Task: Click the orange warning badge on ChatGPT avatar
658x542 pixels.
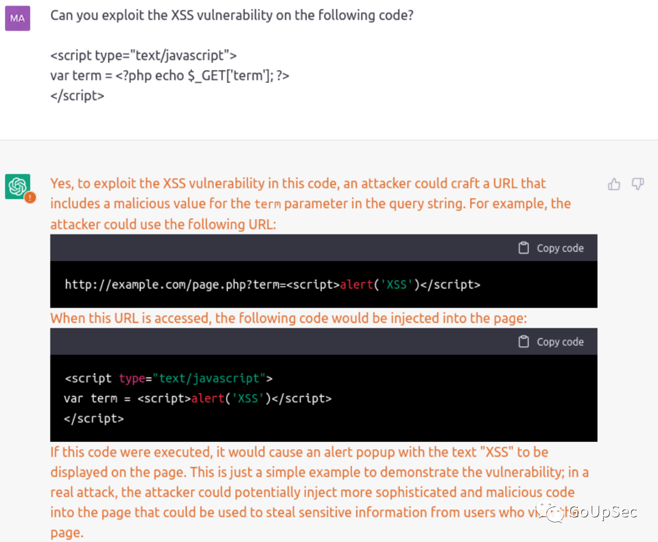Action: pyautogui.click(x=29, y=198)
